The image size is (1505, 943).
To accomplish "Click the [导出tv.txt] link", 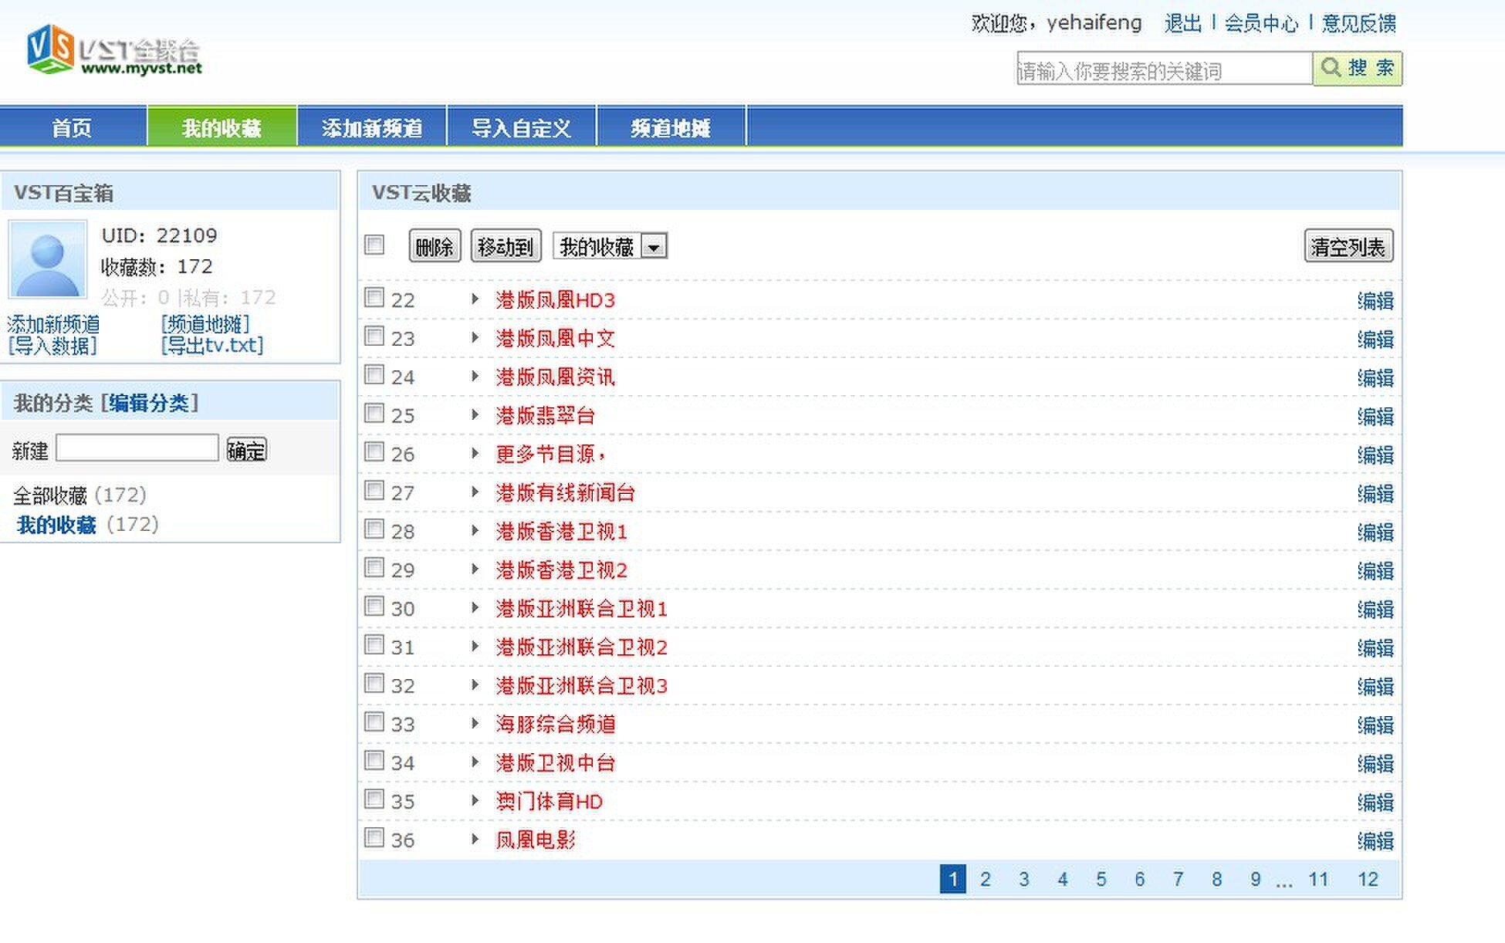I will (x=212, y=345).
